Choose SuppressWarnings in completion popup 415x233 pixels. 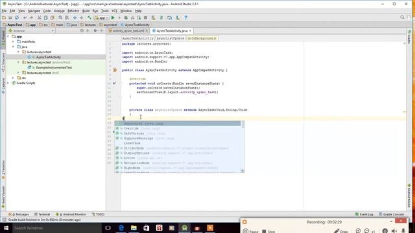[178, 139]
